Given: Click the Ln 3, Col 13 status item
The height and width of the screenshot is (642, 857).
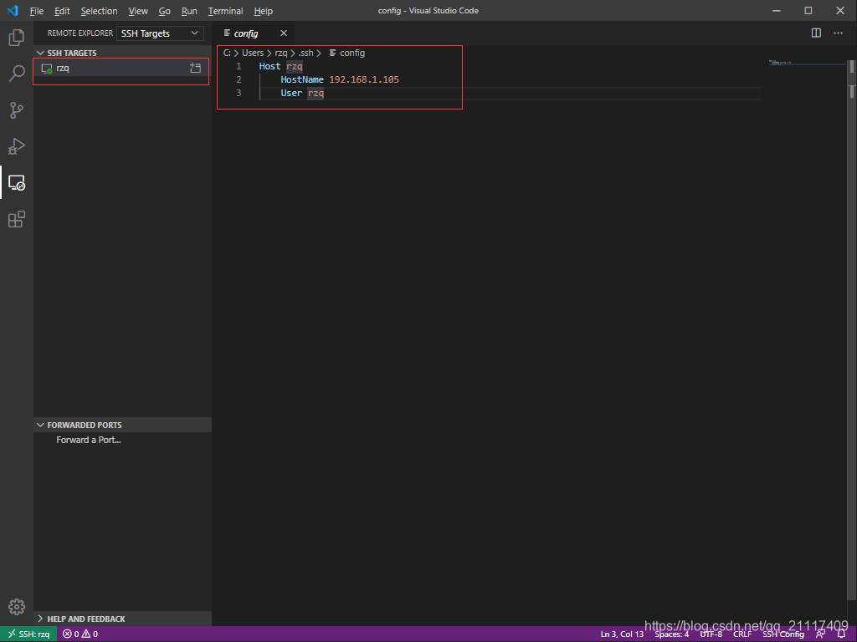Looking at the screenshot, I should point(622,634).
